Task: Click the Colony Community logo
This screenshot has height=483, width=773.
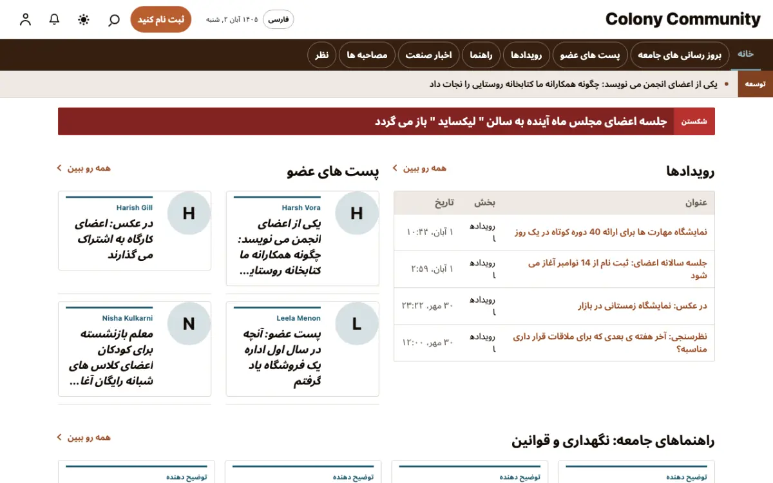Action: coord(683,19)
